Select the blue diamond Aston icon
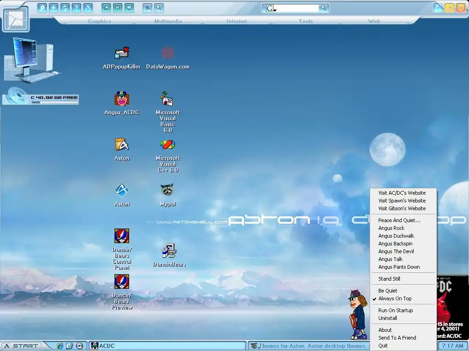 click(122, 195)
